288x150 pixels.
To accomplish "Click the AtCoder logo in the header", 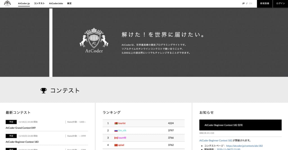I will 7,3.
